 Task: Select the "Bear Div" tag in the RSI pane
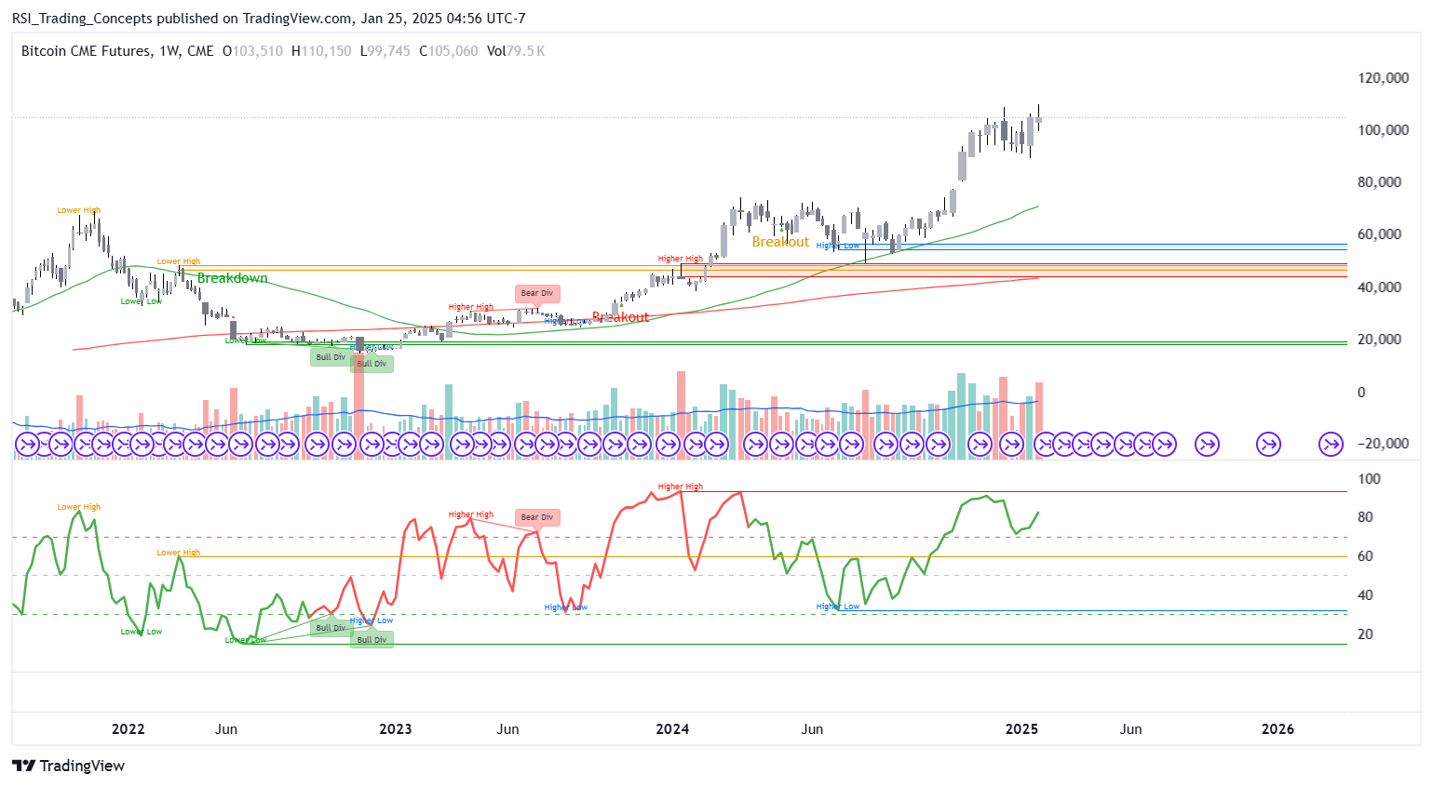tap(537, 517)
